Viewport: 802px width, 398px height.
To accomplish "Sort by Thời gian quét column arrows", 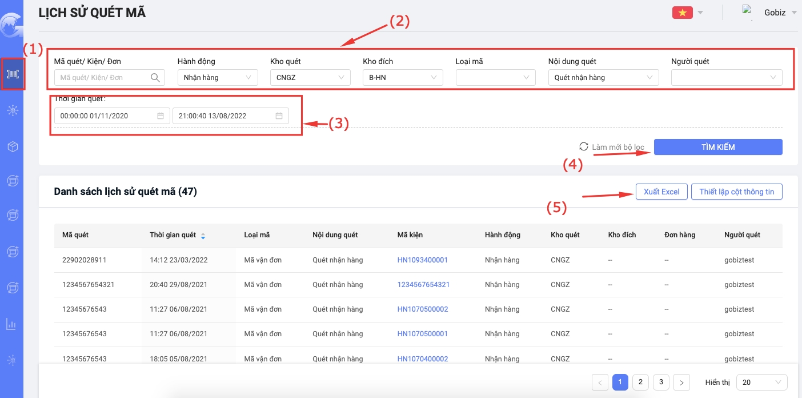I will pos(203,236).
